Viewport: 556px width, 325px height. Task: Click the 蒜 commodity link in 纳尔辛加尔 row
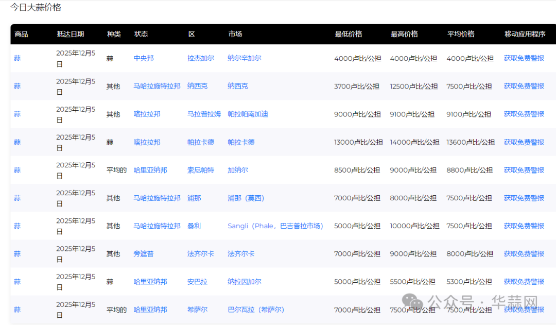pos(17,58)
